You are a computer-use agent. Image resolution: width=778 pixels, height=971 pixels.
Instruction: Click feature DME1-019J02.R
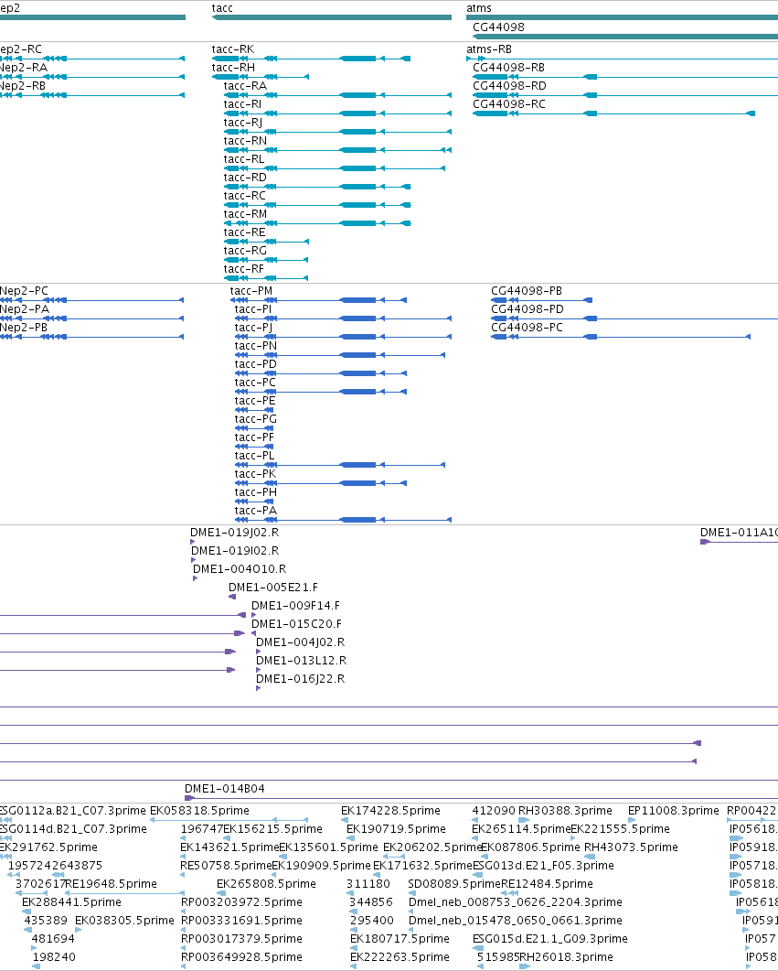193,542
